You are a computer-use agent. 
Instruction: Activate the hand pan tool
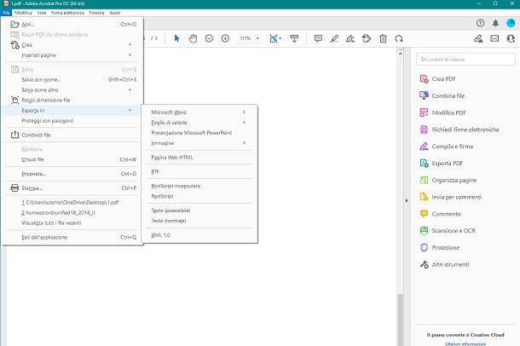pos(193,38)
